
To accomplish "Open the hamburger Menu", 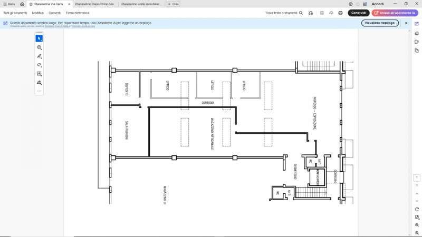I will click(x=9, y=4).
